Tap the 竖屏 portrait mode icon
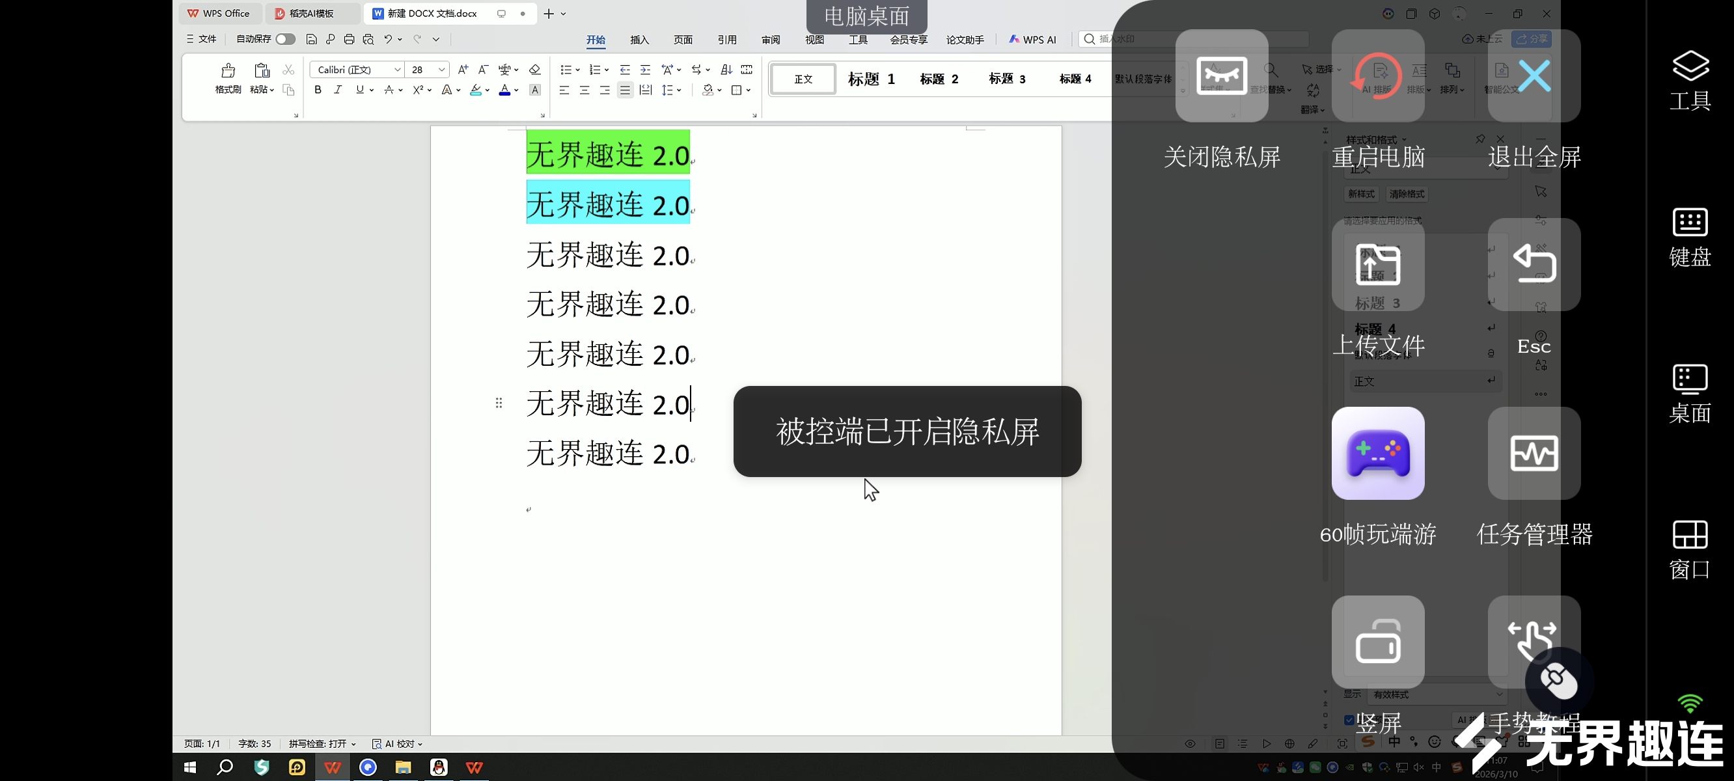The image size is (1734, 781). pos(1377,641)
